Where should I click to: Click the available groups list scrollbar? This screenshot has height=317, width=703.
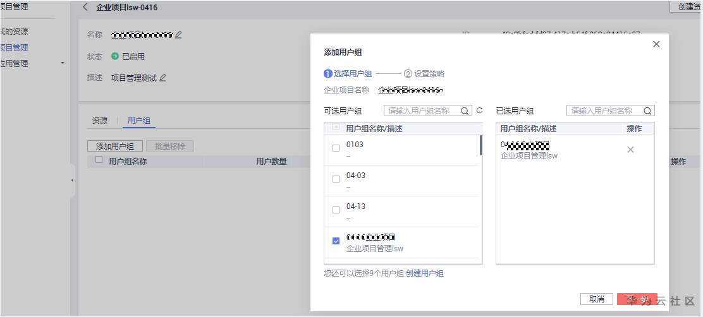pyautogui.click(x=481, y=145)
